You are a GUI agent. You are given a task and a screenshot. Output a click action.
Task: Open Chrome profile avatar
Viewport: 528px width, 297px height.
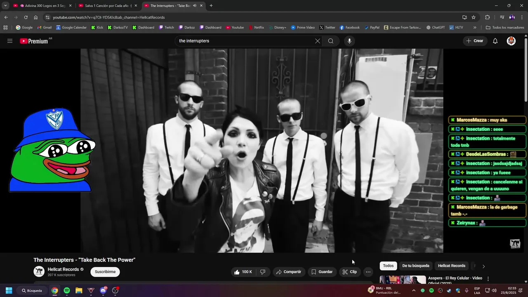pyautogui.click(x=512, y=17)
